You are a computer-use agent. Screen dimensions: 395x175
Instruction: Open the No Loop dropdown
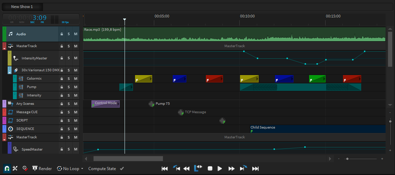pyautogui.click(x=70, y=169)
